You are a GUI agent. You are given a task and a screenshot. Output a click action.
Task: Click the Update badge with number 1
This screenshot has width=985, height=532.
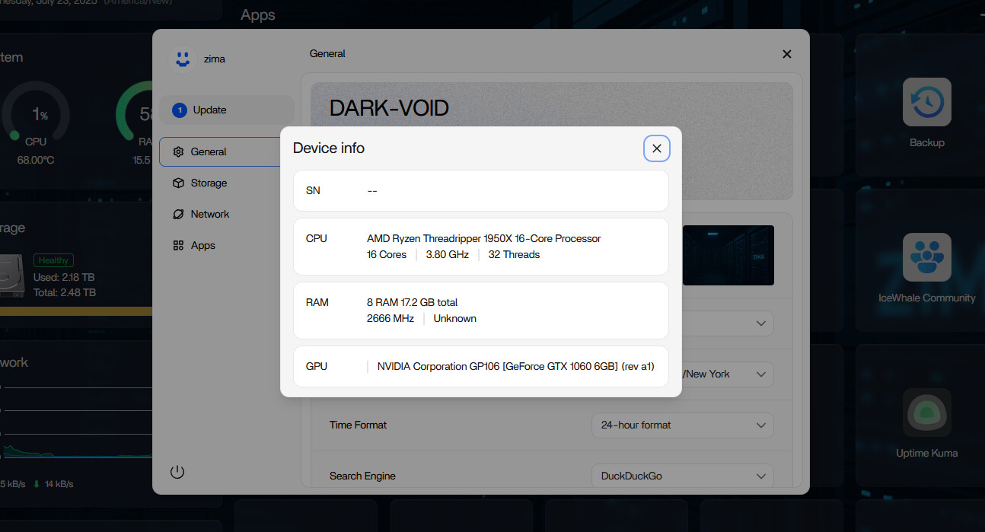coord(180,110)
